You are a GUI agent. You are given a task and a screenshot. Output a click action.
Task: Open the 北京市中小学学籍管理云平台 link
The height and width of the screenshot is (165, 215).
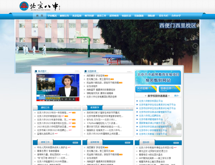point(153,130)
